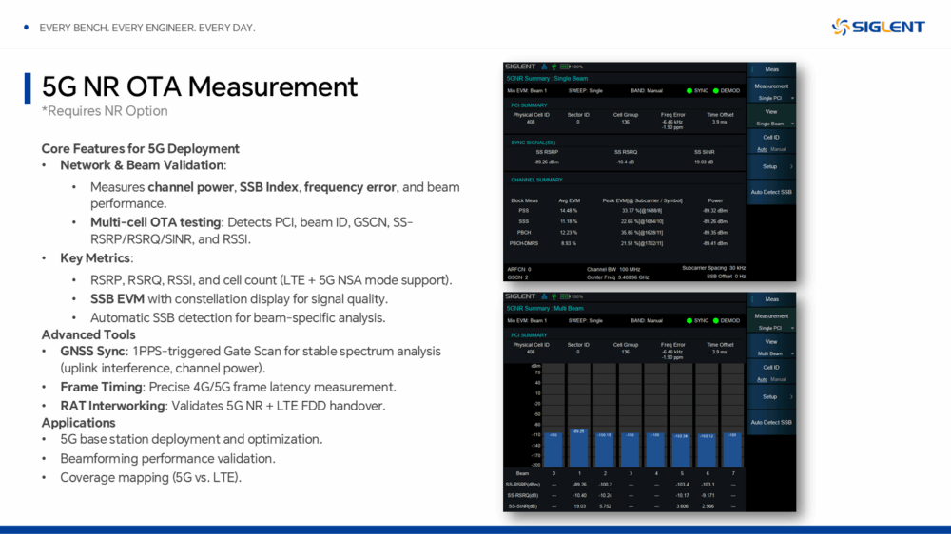Image resolution: width=951 pixels, height=534 pixels.
Task: Click the battery icon in the Single Beam status bar
Action: 564,67
